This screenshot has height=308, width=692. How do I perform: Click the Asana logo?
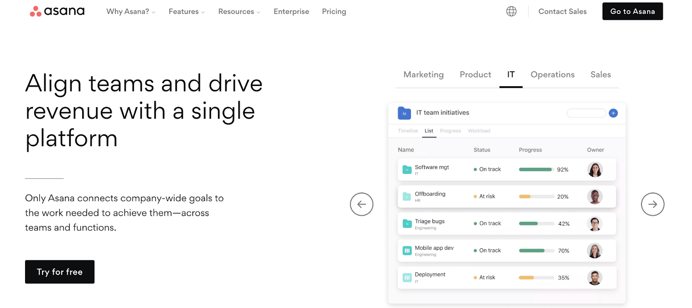[57, 11]
